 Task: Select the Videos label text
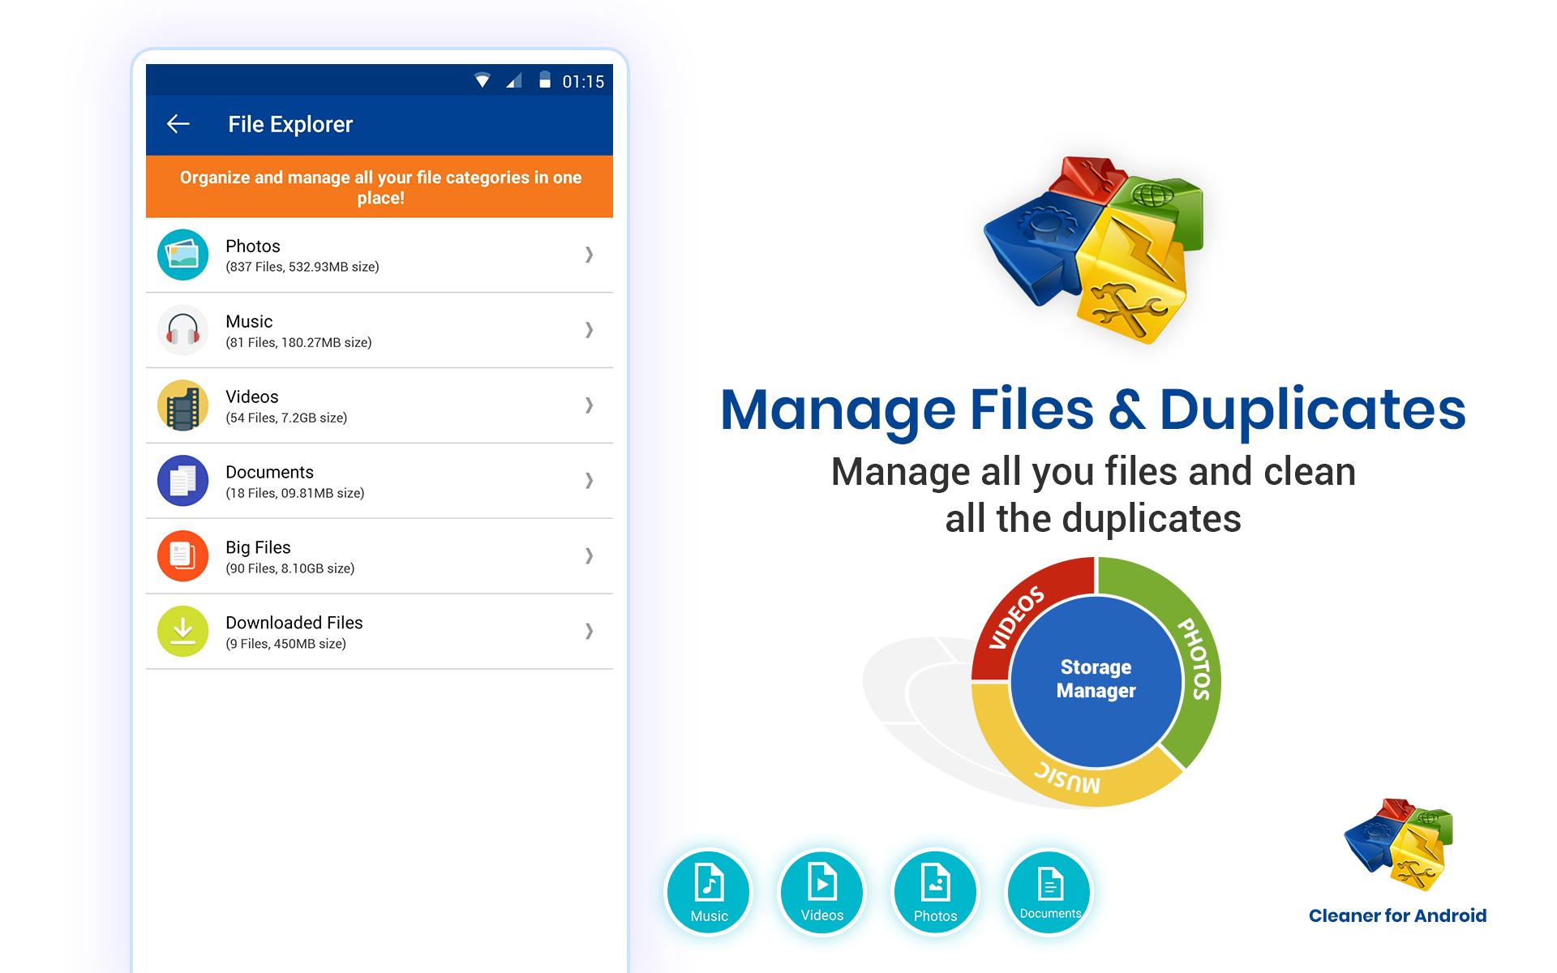[252, 396]
